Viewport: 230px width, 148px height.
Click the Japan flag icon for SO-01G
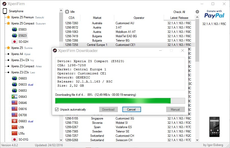15,140
